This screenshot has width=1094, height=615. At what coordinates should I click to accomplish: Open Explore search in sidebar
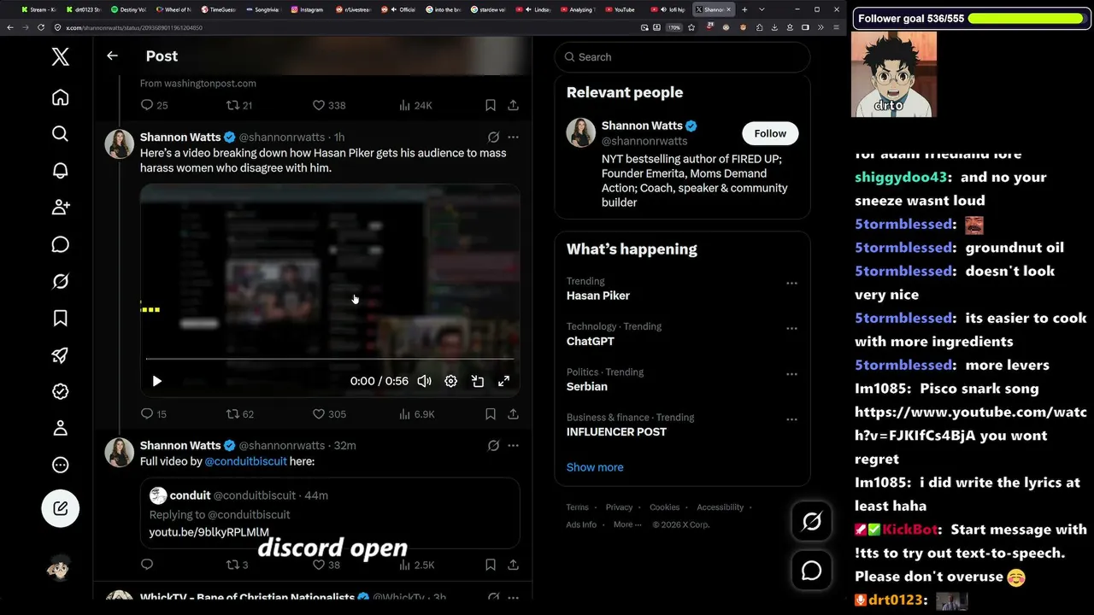coord(60,133)
